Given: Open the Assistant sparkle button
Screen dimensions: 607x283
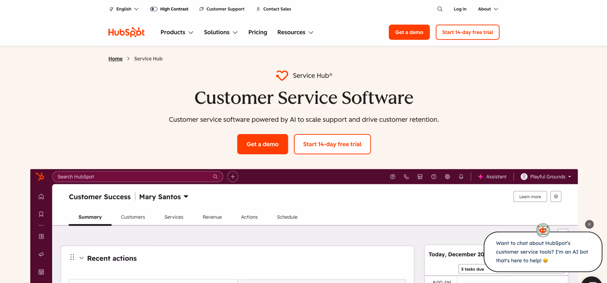Looking at the screenshot, I should [x=492, y=177].
